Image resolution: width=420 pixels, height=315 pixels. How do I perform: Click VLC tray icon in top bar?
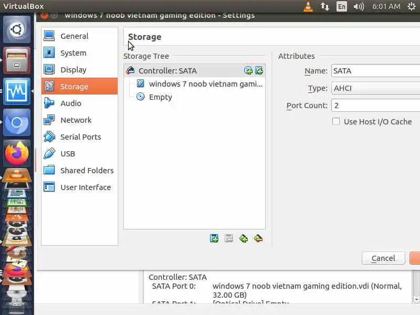pyautogui.click(x=308, y=6)
